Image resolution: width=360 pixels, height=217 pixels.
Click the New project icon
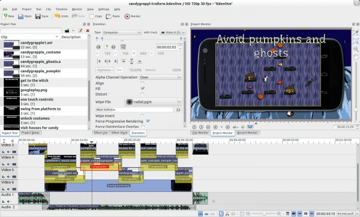(x=5, y=16)
